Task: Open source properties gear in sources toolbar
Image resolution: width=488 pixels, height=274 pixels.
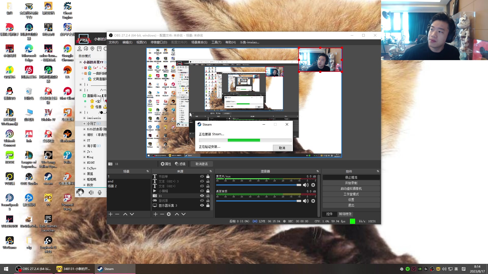Action: (x=169, y=214)
